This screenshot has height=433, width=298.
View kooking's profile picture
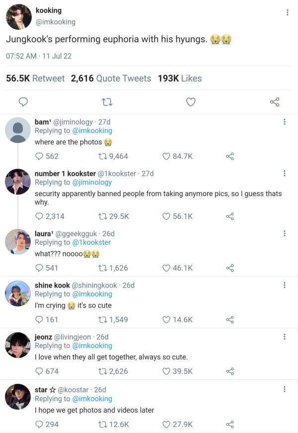[19, 17]
